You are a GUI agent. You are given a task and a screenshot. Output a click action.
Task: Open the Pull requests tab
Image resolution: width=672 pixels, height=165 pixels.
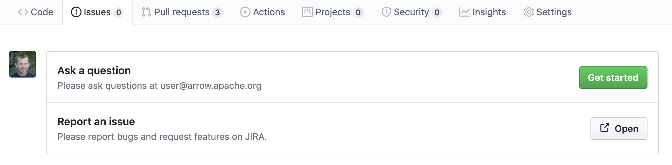click(182, 12)
